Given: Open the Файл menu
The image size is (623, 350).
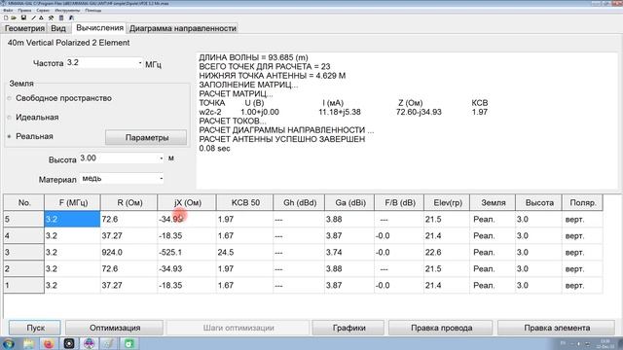Looking at the screenshot, I should (x=8, y=11).
